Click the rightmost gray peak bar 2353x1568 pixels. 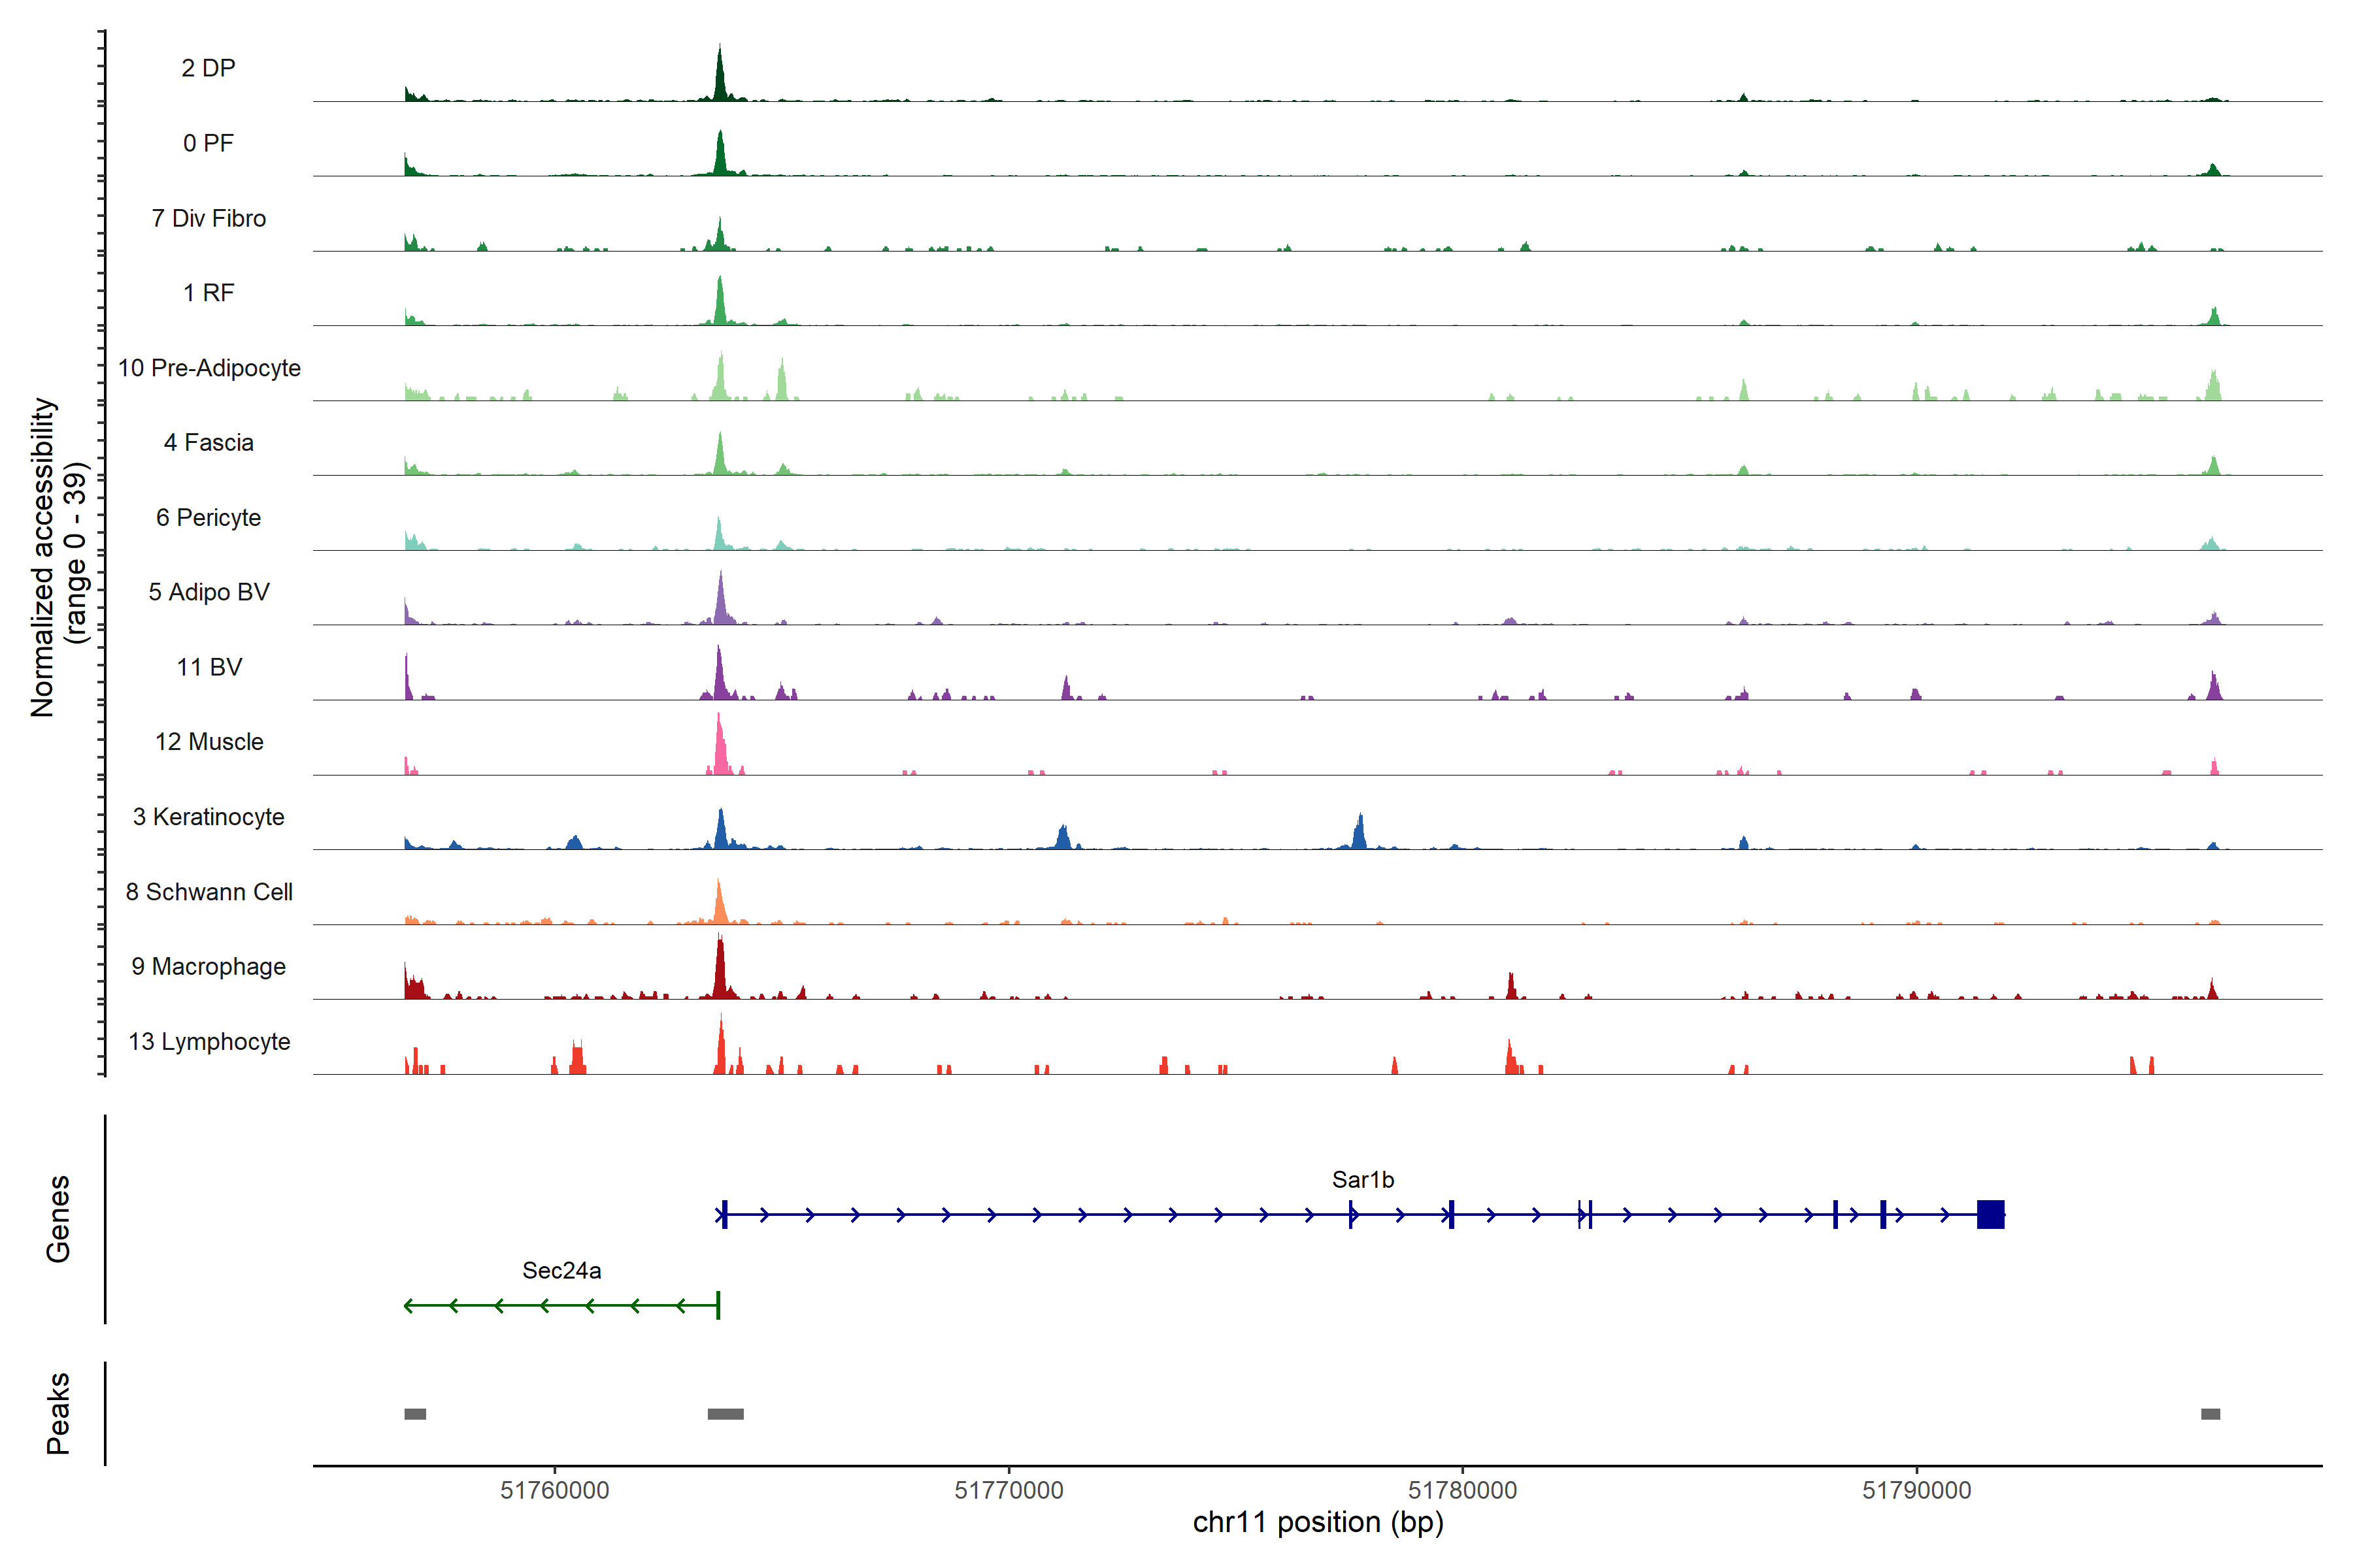(2210, 1413)
